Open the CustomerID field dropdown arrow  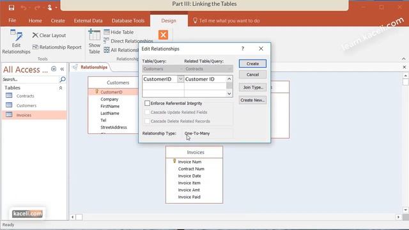180,79
